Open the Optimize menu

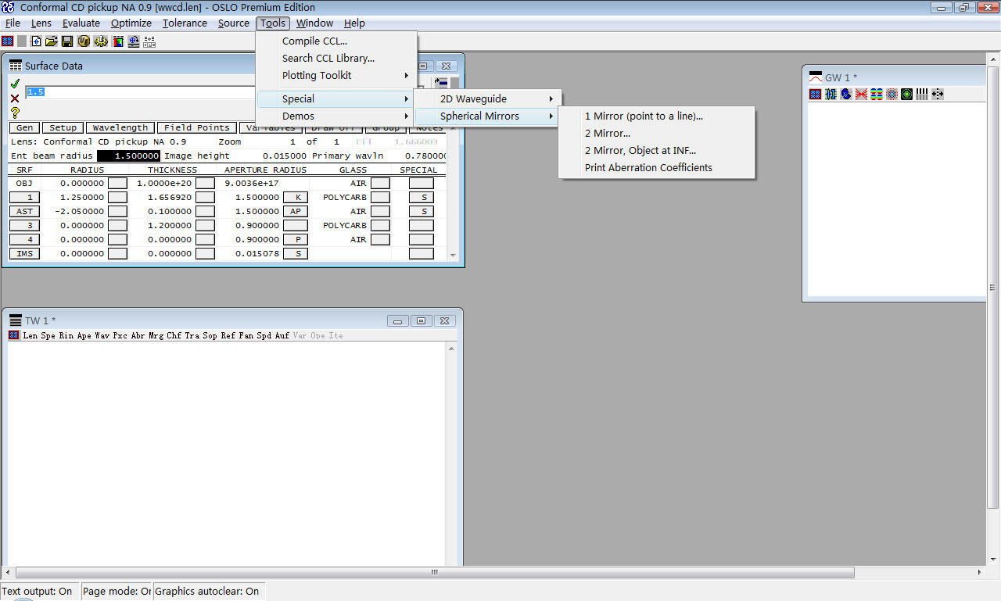(x=131, y=23)
